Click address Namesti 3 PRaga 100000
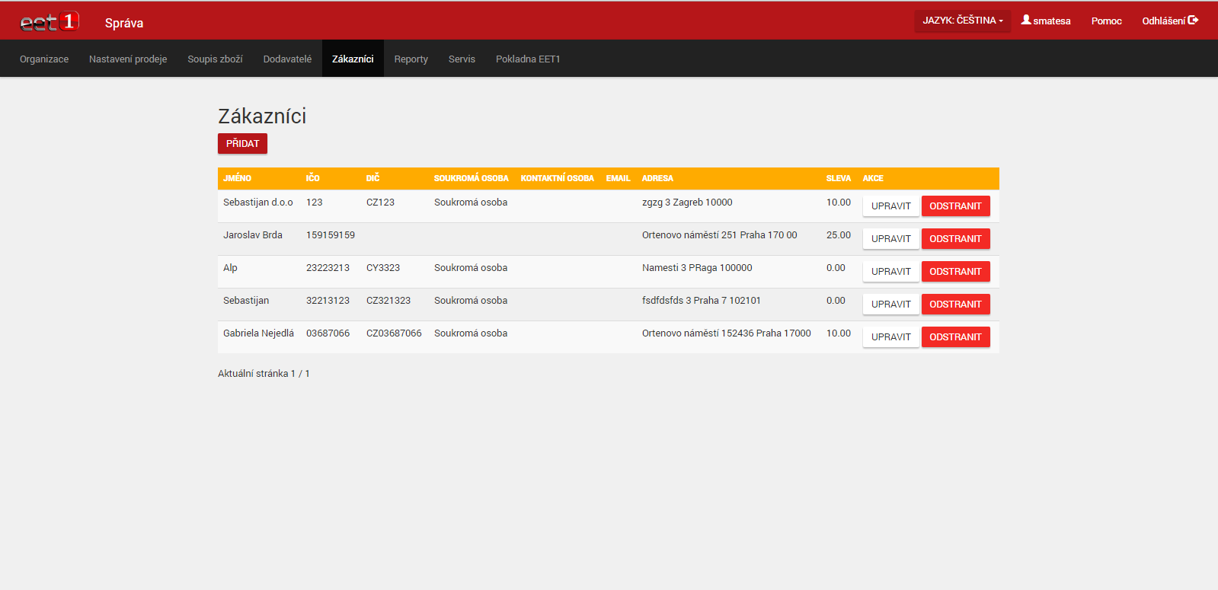 697,268
